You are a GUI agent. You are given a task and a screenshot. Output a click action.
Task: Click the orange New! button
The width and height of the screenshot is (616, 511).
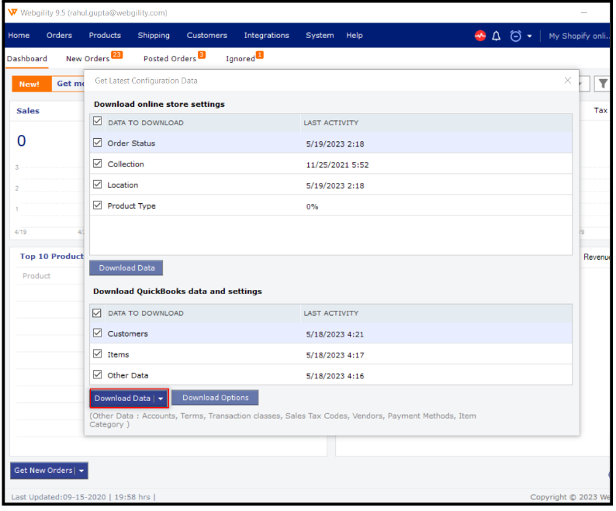click(32, 85)
